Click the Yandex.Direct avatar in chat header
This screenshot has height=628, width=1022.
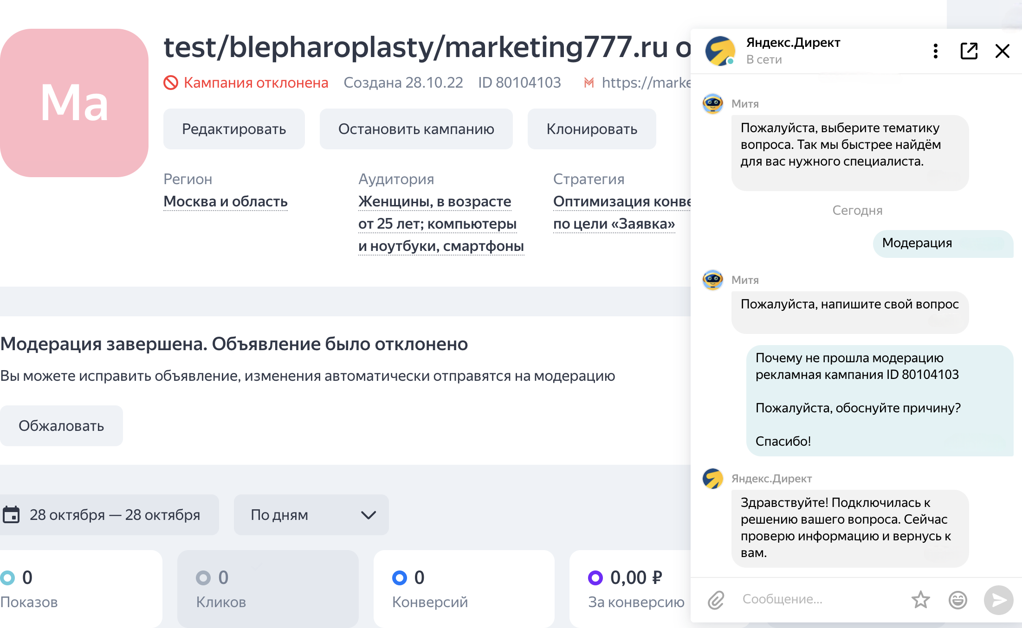(720, 51)
